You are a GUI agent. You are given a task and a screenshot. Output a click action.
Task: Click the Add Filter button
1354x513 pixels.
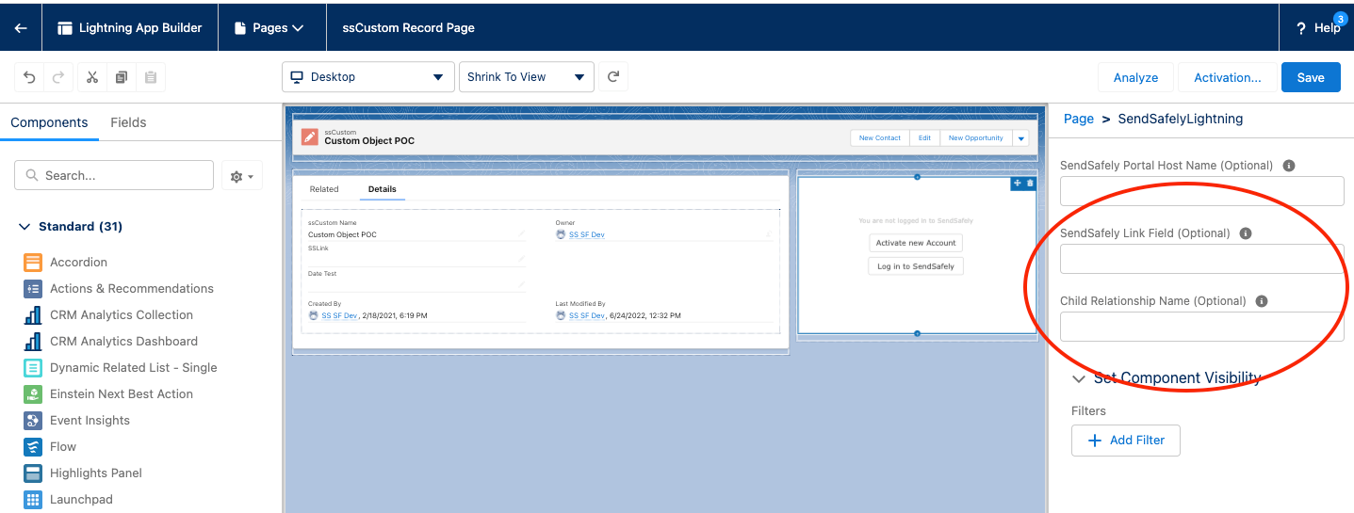tap(1125, 441)
